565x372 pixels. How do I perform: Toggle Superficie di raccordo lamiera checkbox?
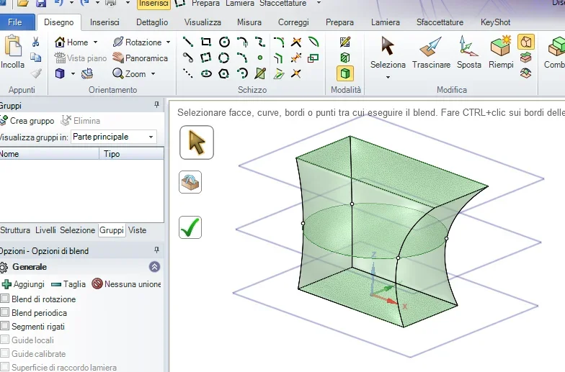point(4,367)
